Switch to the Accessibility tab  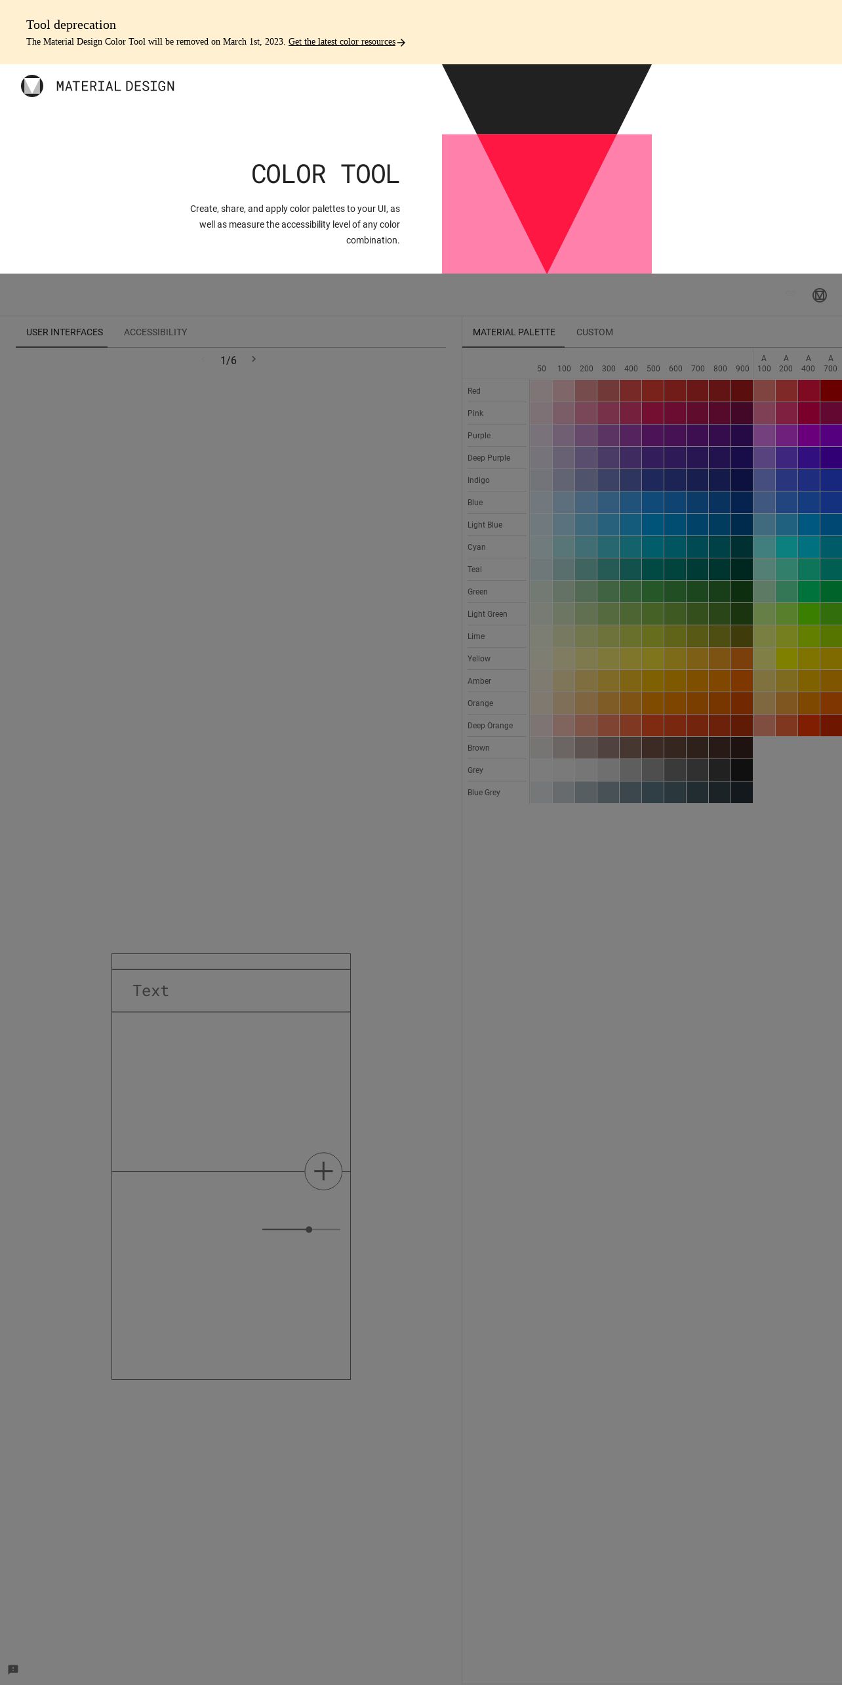(x=155, y=332)
